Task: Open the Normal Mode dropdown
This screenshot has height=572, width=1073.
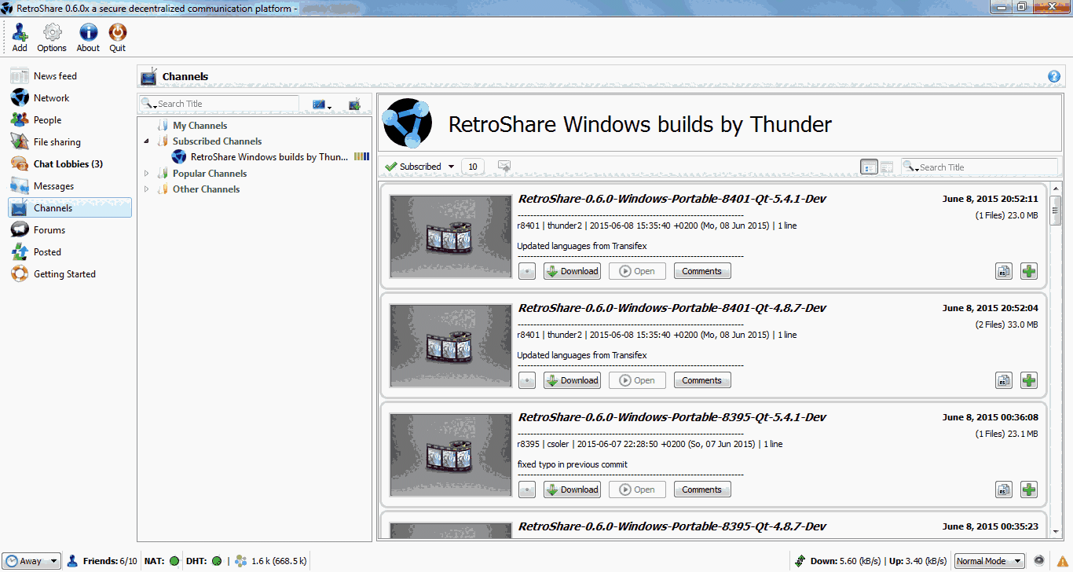Action: (x=989, y=561)
